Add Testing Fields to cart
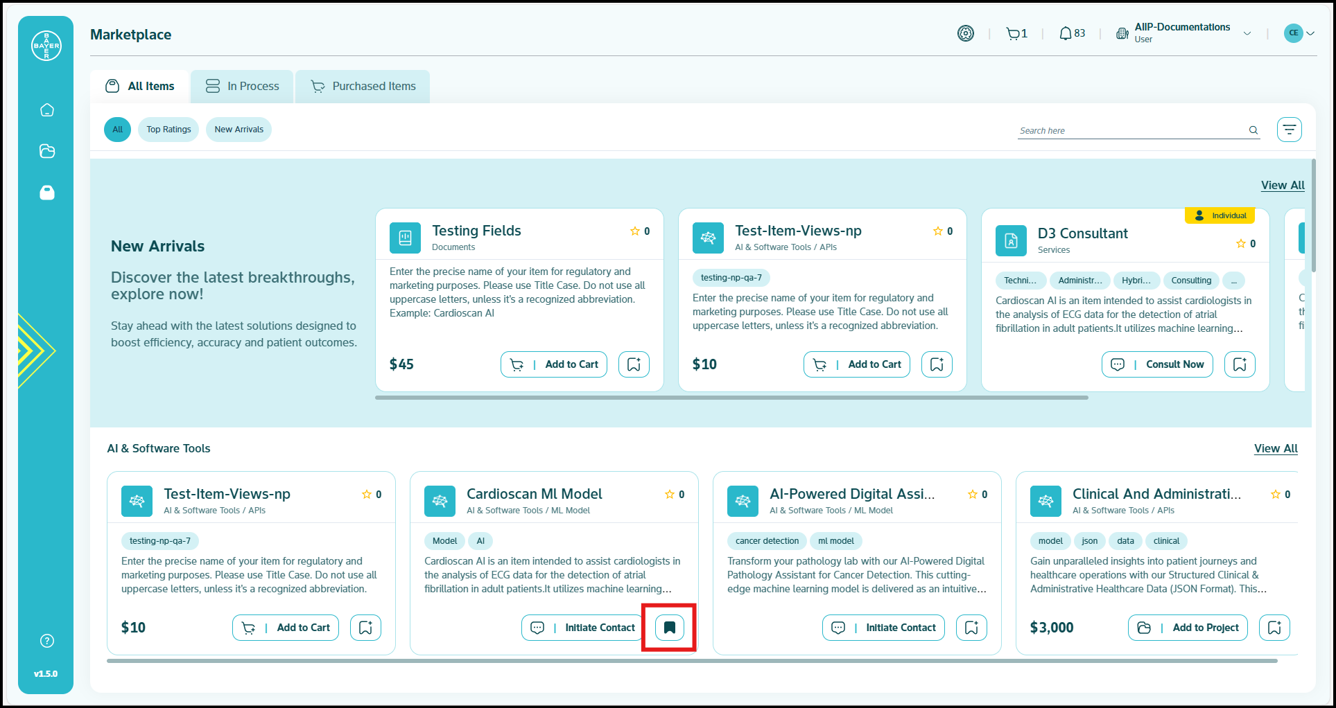This screenshot has height=708, width=1336. pos(554,364)
